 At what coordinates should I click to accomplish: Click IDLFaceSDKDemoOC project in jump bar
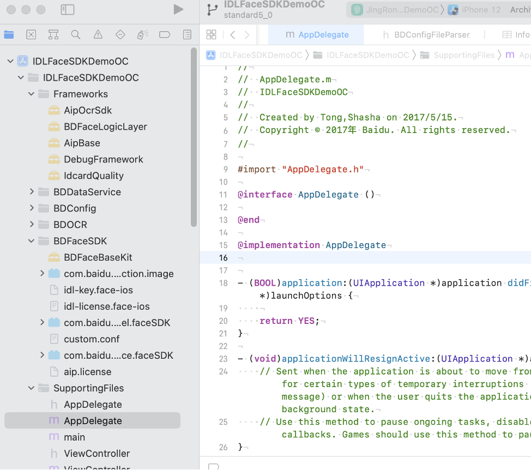pos(254,55)
